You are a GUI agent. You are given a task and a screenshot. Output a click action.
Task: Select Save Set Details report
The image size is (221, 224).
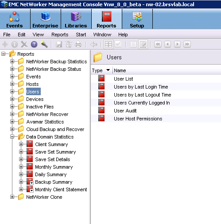(53, 159)
